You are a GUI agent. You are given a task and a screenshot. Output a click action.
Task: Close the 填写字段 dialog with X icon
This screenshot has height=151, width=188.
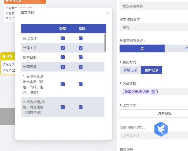click(x=107, y=13)
